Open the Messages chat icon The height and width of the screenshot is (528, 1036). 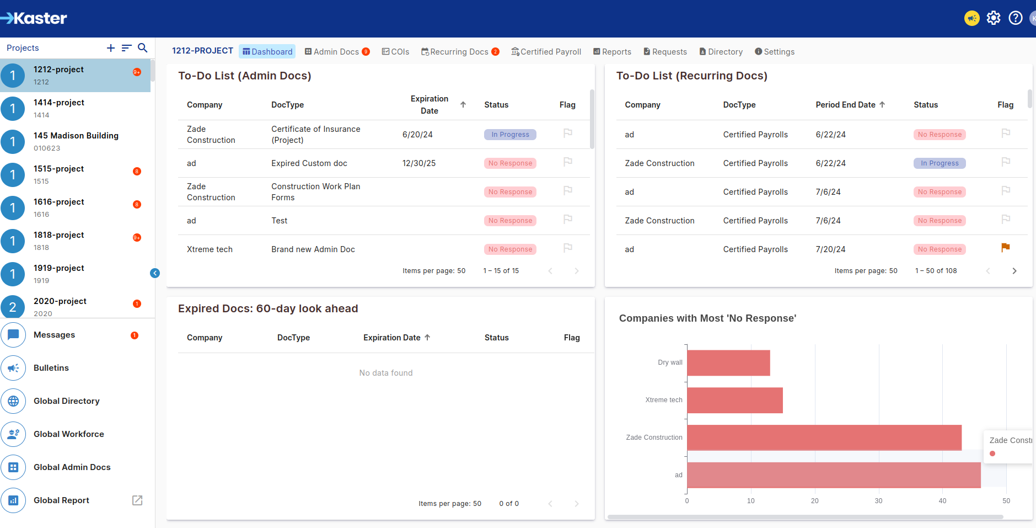tap(14, 335)
